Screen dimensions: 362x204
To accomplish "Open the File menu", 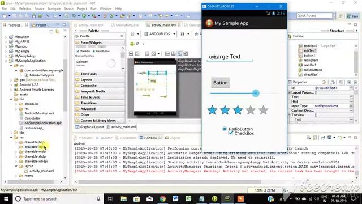I will point(4,9).
